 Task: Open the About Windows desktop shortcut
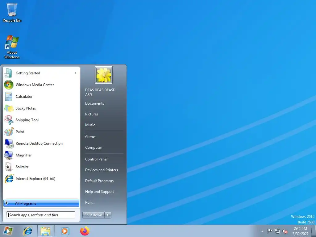click(12, 47)
